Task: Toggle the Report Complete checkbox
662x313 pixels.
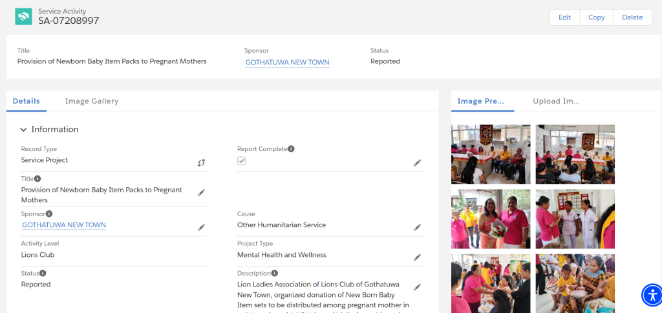Action: pos(242,161)
